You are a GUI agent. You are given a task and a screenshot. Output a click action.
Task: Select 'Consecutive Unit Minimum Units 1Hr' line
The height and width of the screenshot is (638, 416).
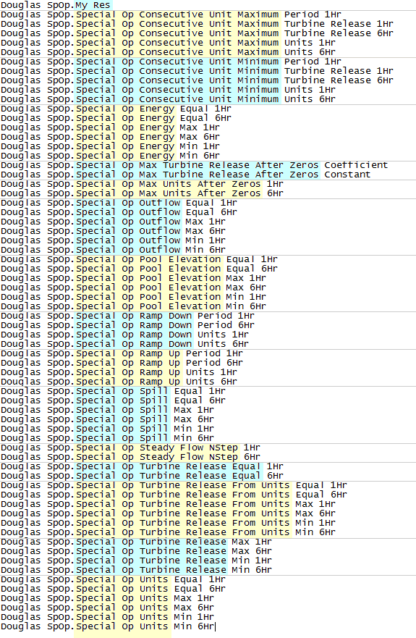pos(168,90)
